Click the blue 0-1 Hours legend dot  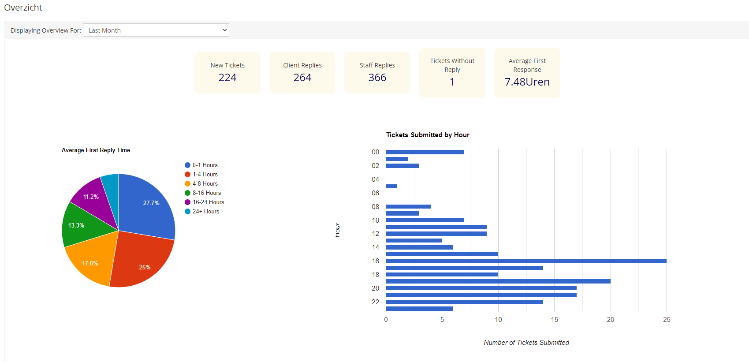tap(187, 165)
